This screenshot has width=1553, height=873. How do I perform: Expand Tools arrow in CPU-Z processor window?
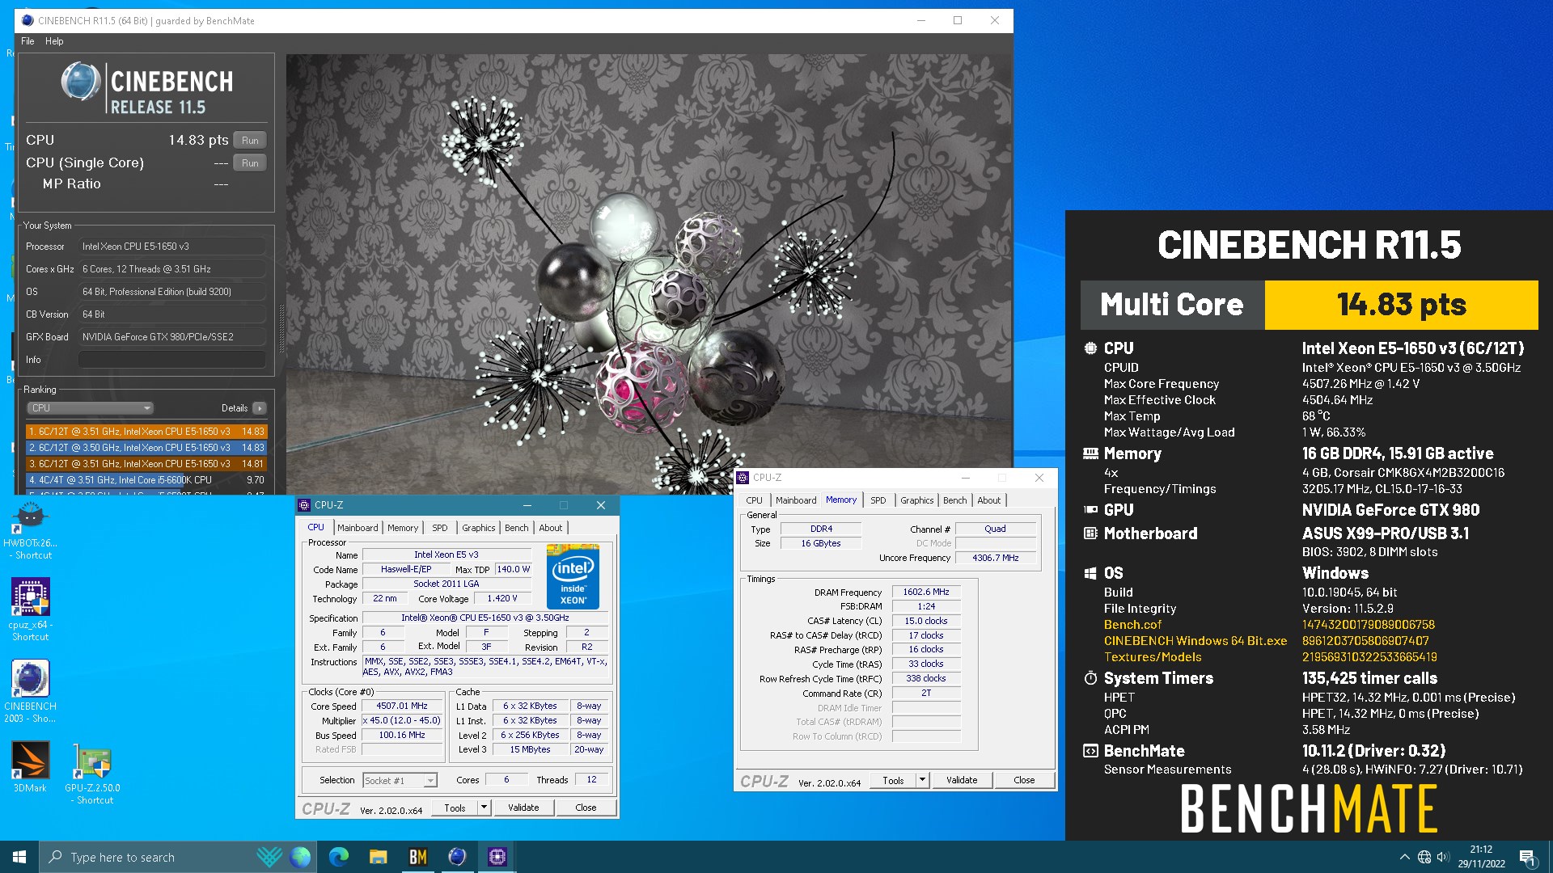pyautogui.click(x=484, y=808)
